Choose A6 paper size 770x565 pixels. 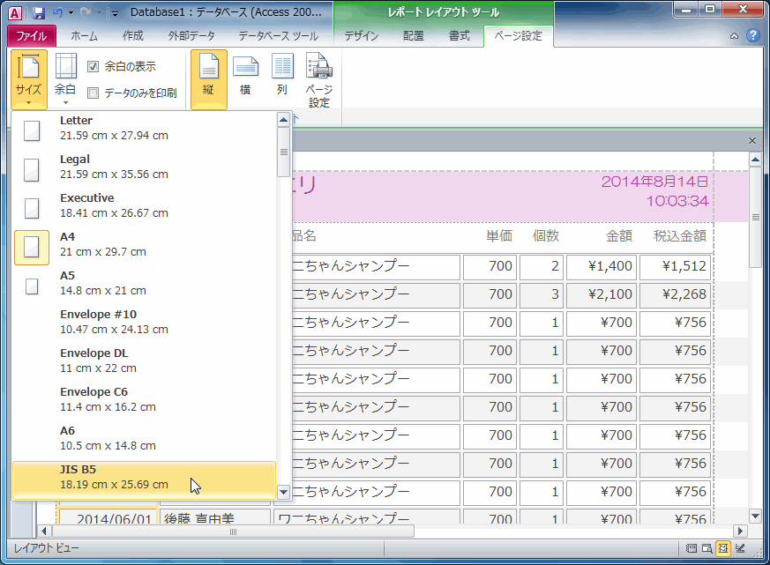pos(144,438)
